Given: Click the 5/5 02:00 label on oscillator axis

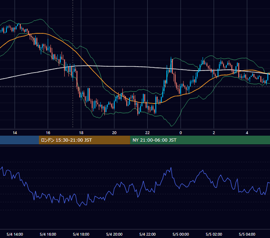Looking at the screenshot, I should [214, 234].
